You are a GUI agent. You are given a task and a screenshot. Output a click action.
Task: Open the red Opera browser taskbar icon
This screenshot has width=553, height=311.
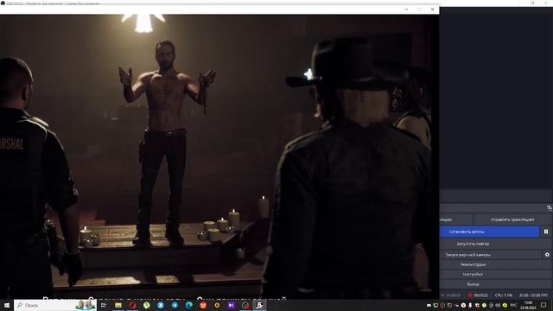(132, 305)
